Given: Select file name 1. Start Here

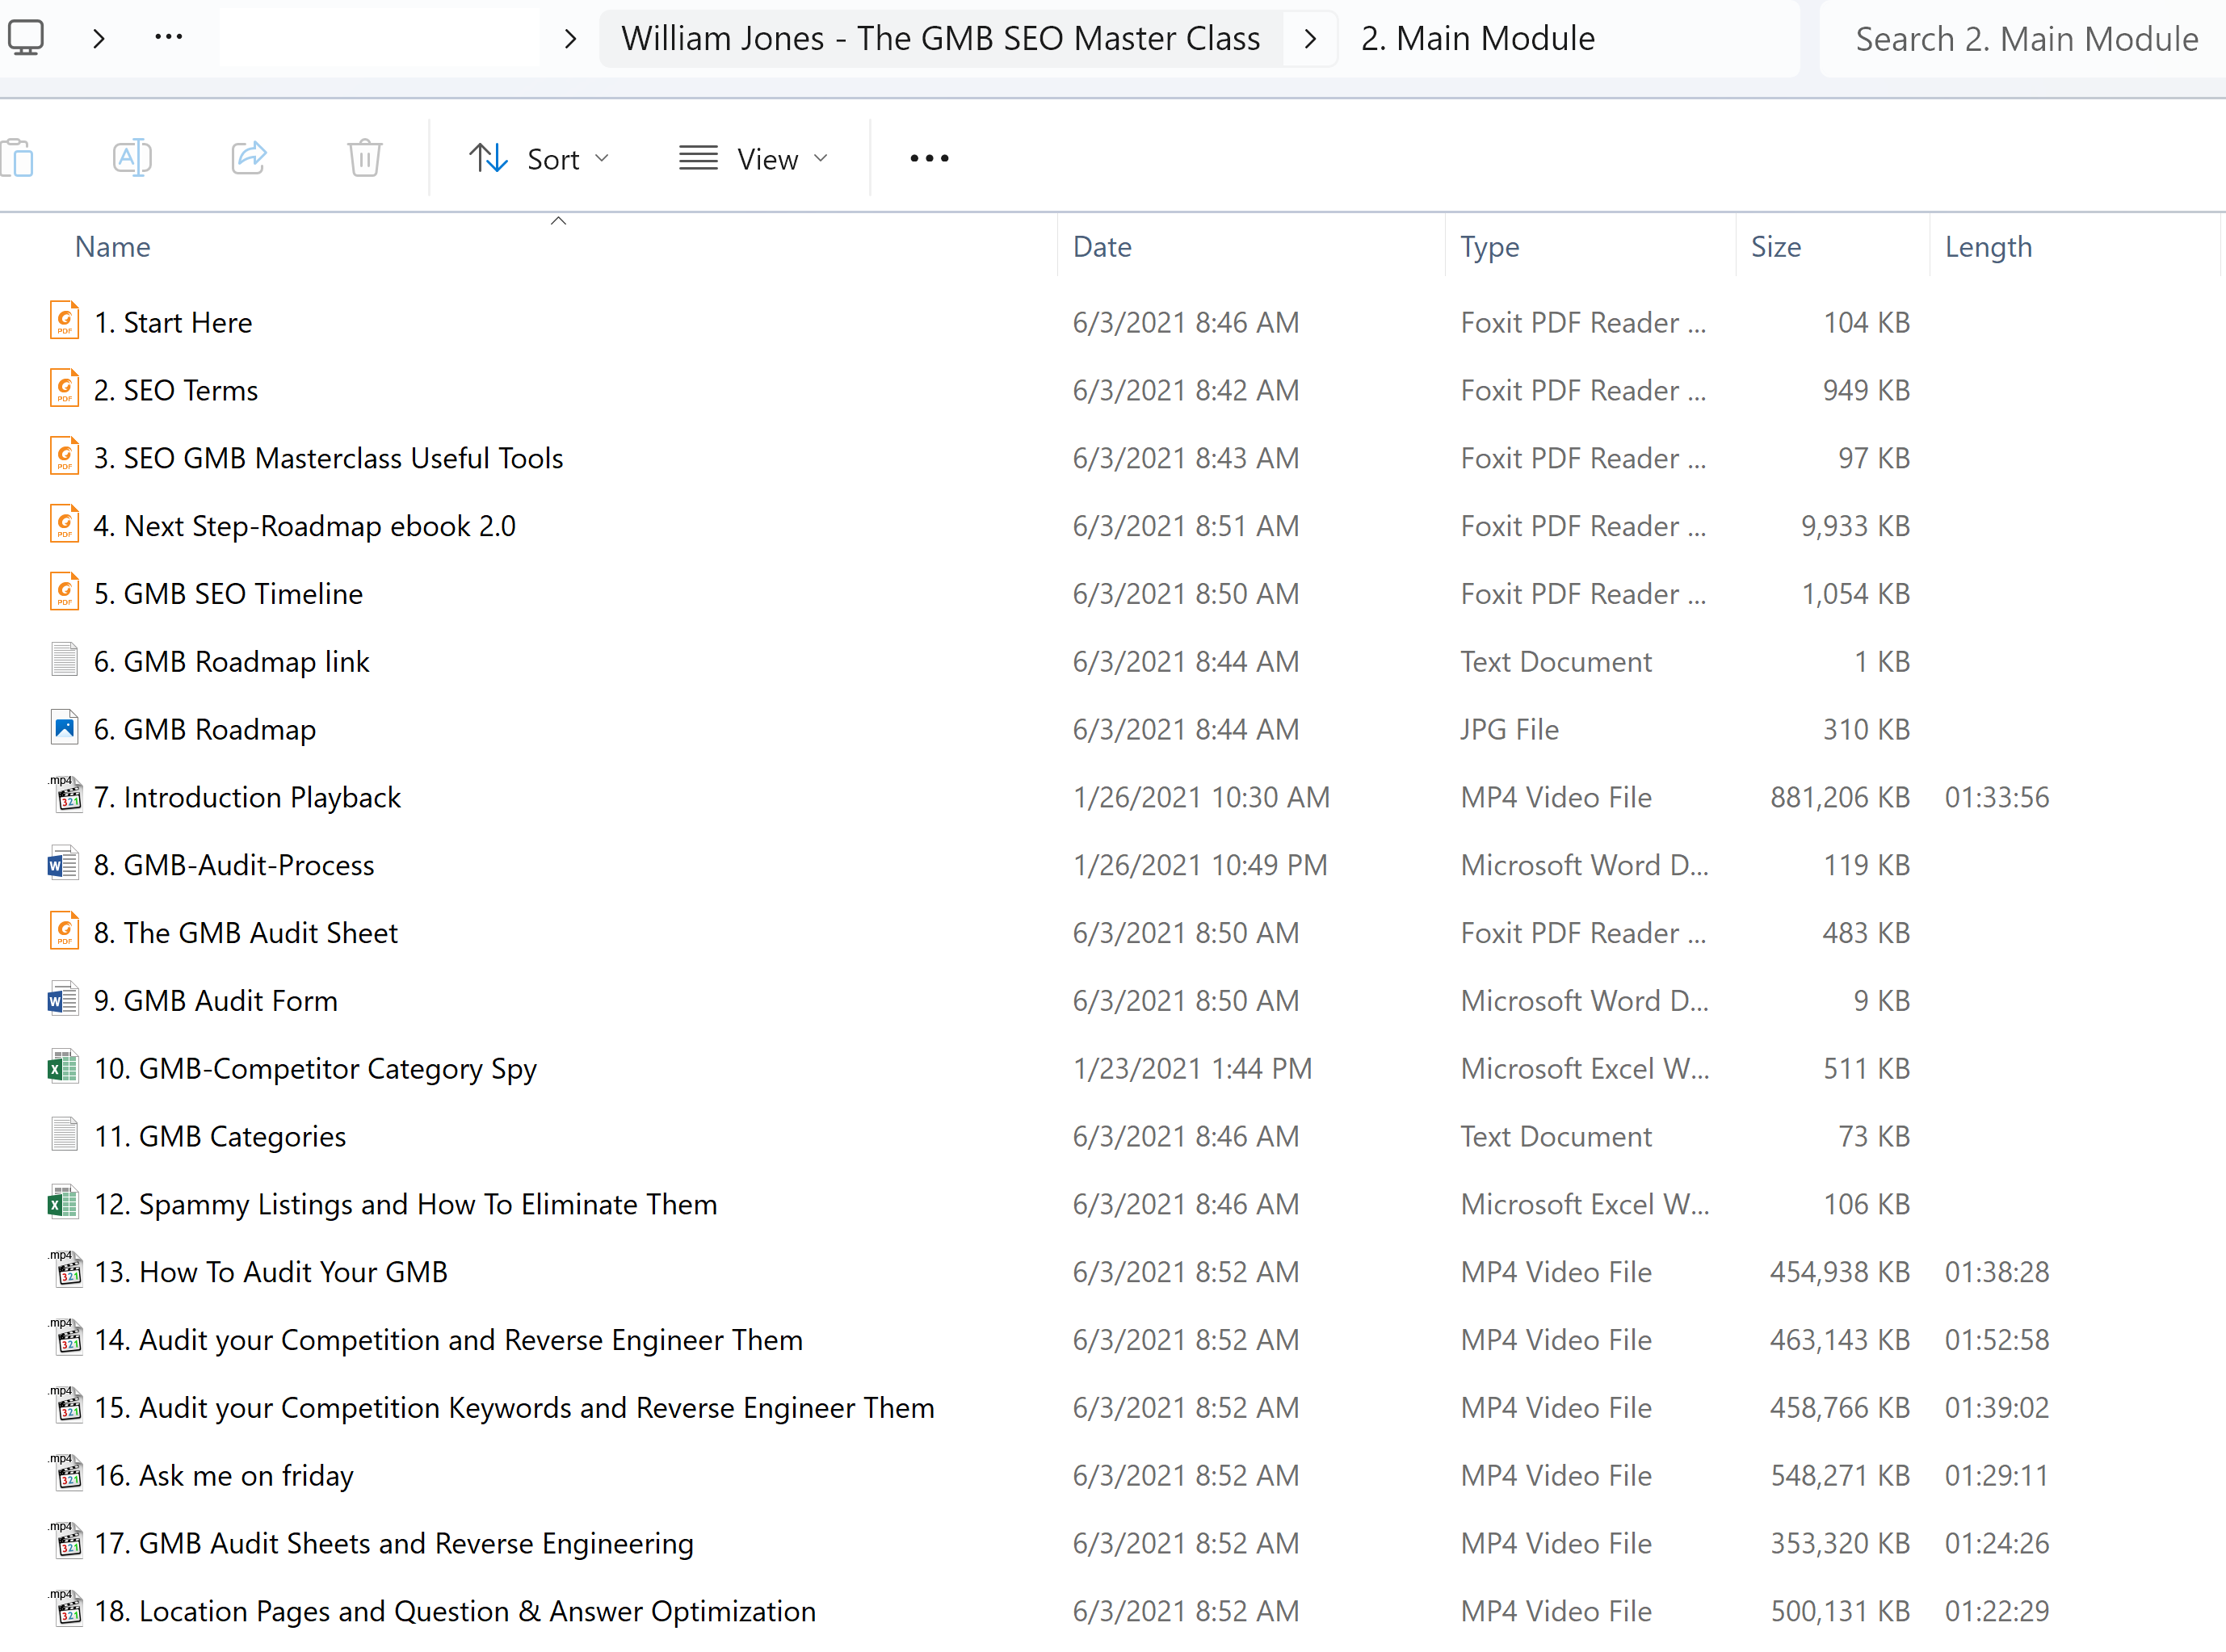Looking at the screenshot, I should [173, 322].
